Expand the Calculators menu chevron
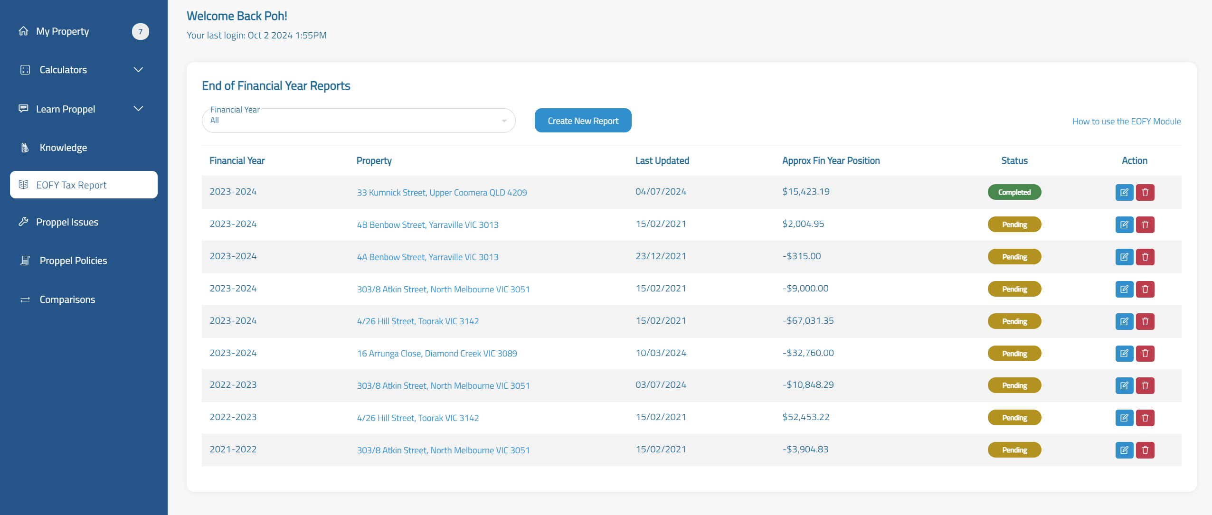1212x515 pixels. click(138, 70)
